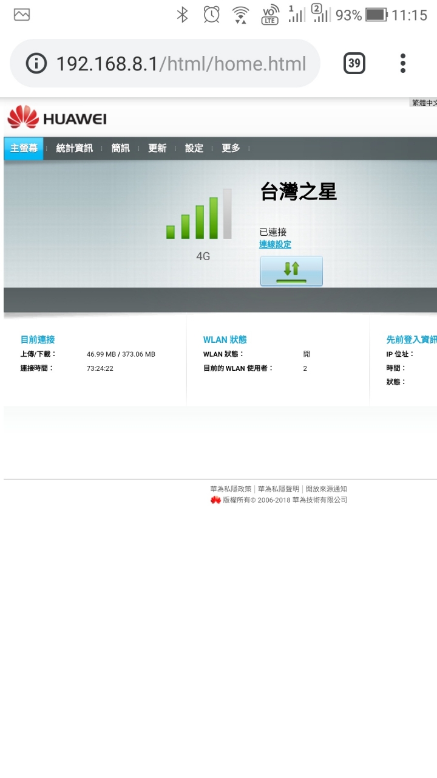Click the 開放來源通知 open source notice link

327,489
